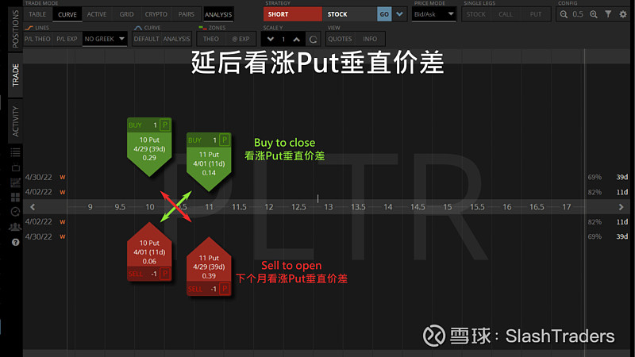Open the list view sidebar icon
This screenshot has width=635, height=357.
pyautogui.click(x=15, y=152)
